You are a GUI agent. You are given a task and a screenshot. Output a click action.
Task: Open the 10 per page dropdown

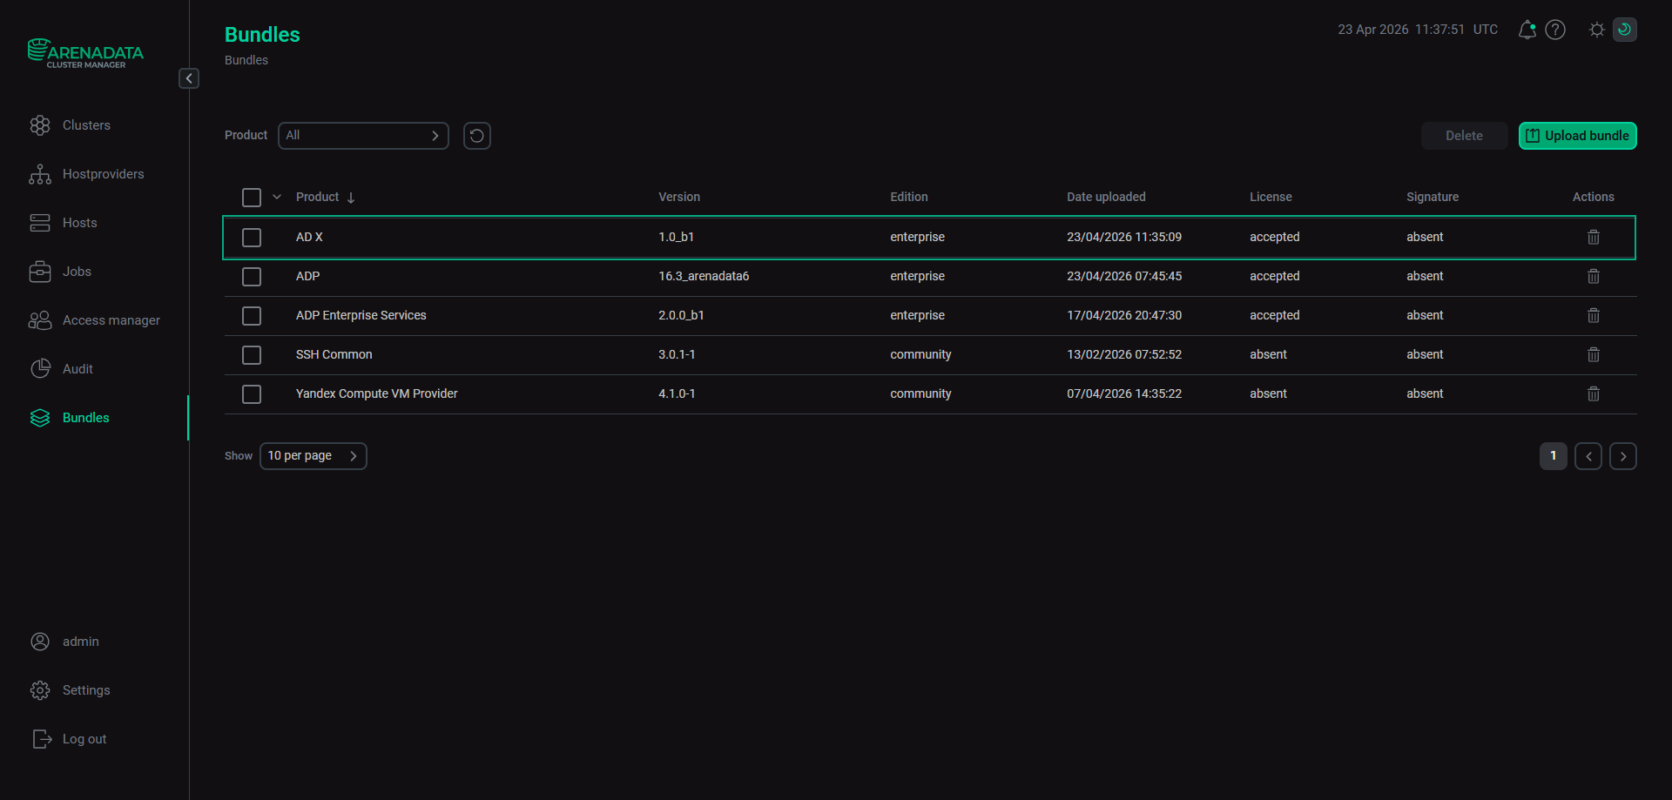click(313, 456)
